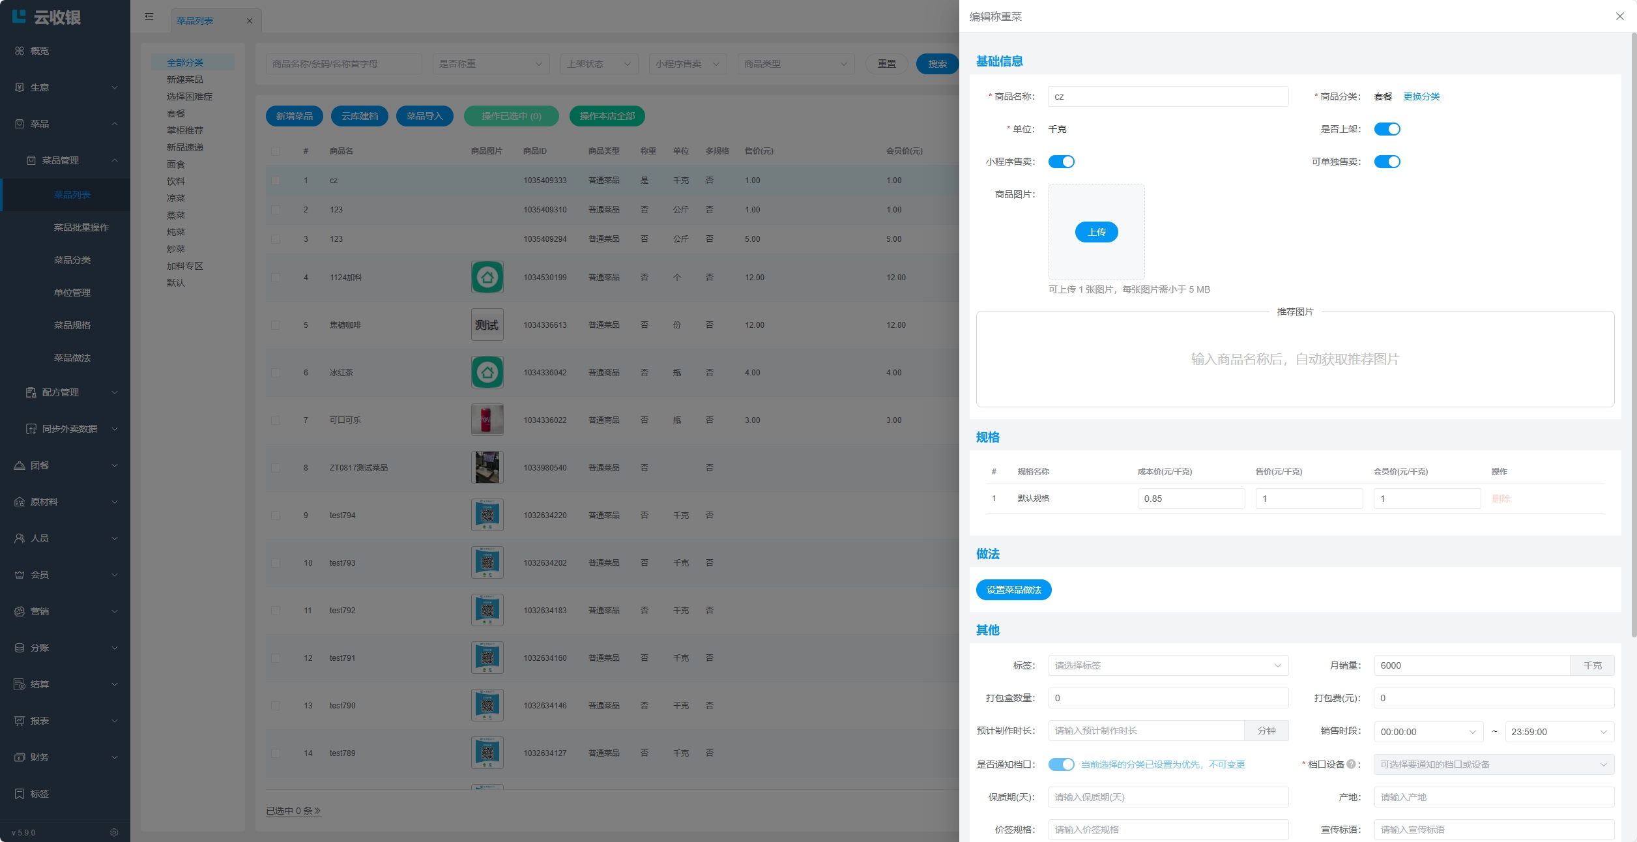1637x842 pixels.
Task: Toggle the 是否上架 switch off
Action: pos(1387,129)
